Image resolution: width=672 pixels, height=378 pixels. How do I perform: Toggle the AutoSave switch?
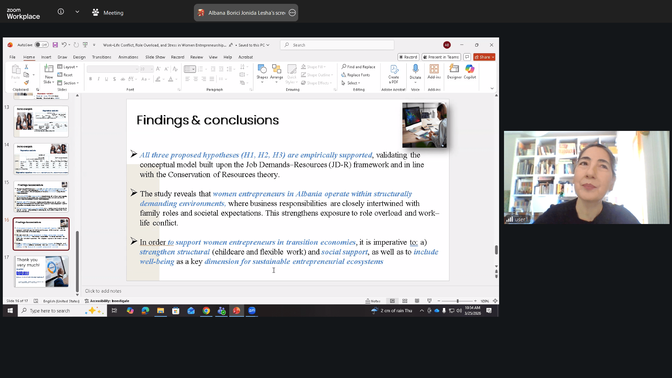pyautogui.click(x=42, y=45)
